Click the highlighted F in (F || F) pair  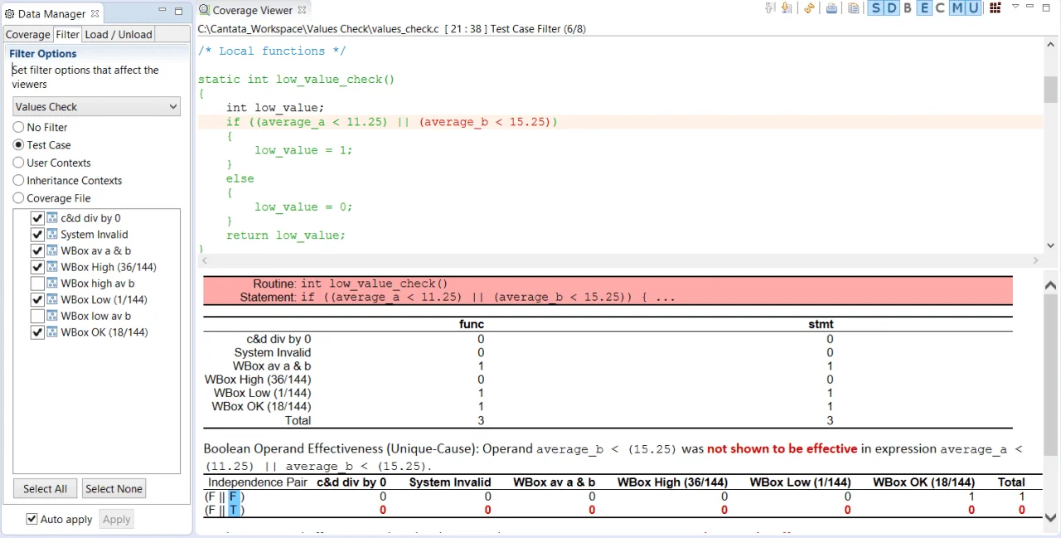(x=233, y=497)
